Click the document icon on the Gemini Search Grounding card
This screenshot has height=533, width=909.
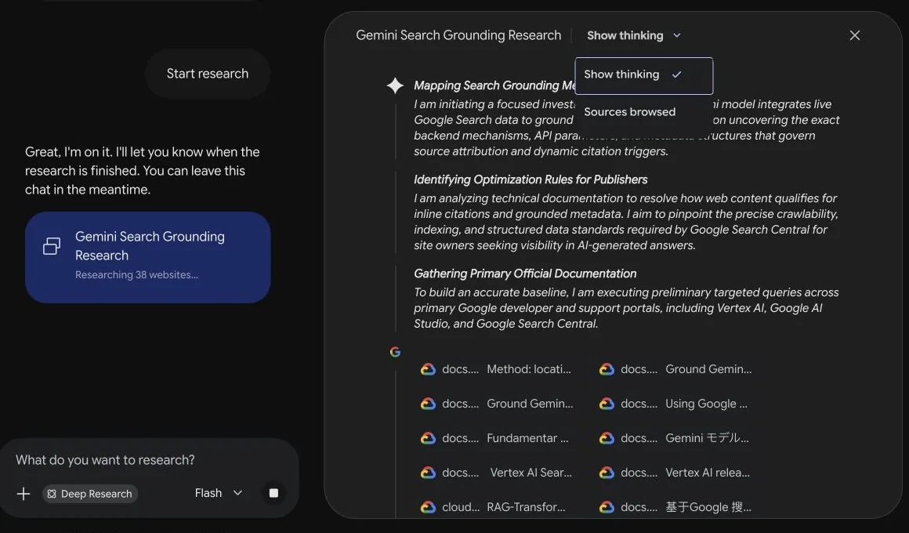(52, 246)
